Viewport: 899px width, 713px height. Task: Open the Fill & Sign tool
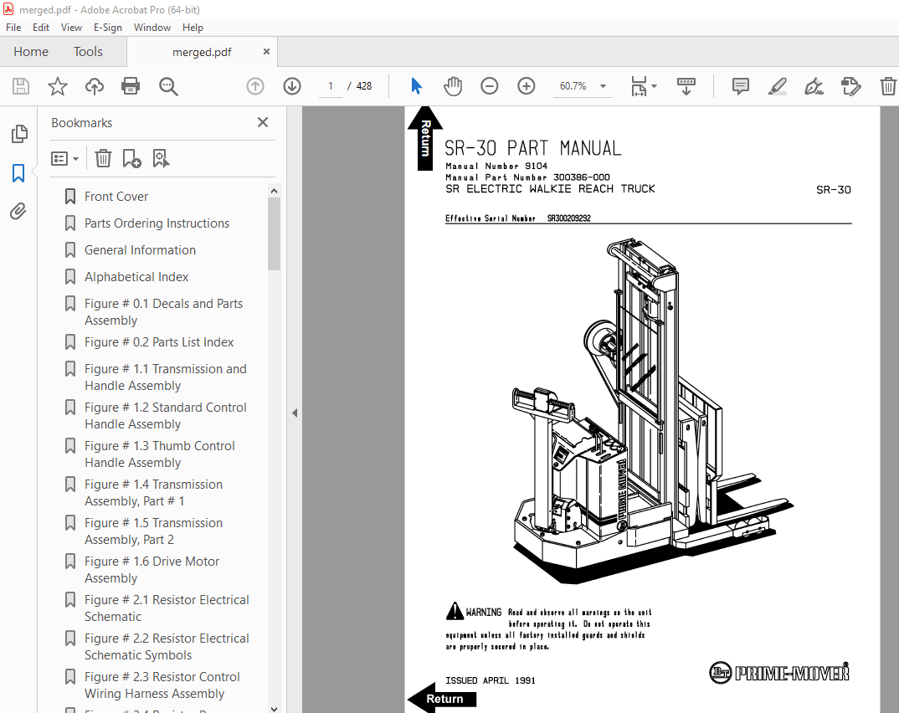813,85
